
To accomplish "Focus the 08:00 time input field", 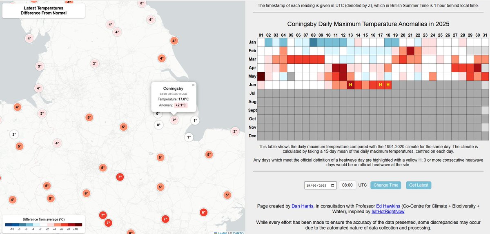I will pos(347,185).
